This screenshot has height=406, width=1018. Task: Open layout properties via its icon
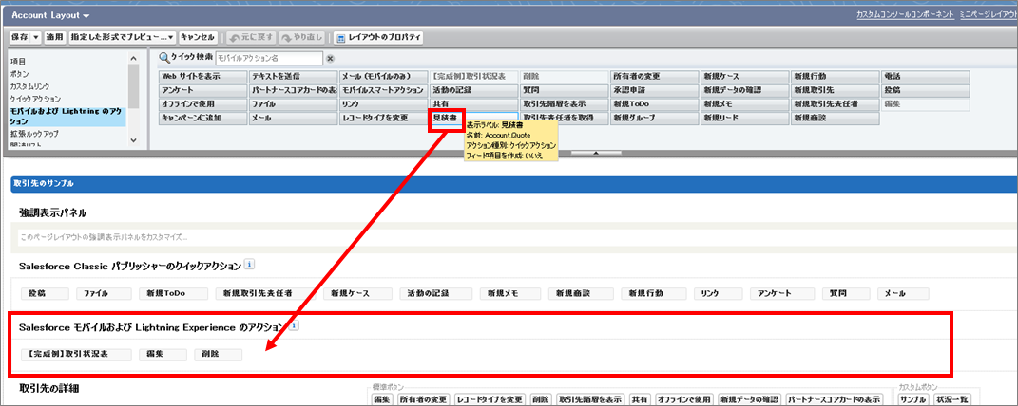[341, 37]
